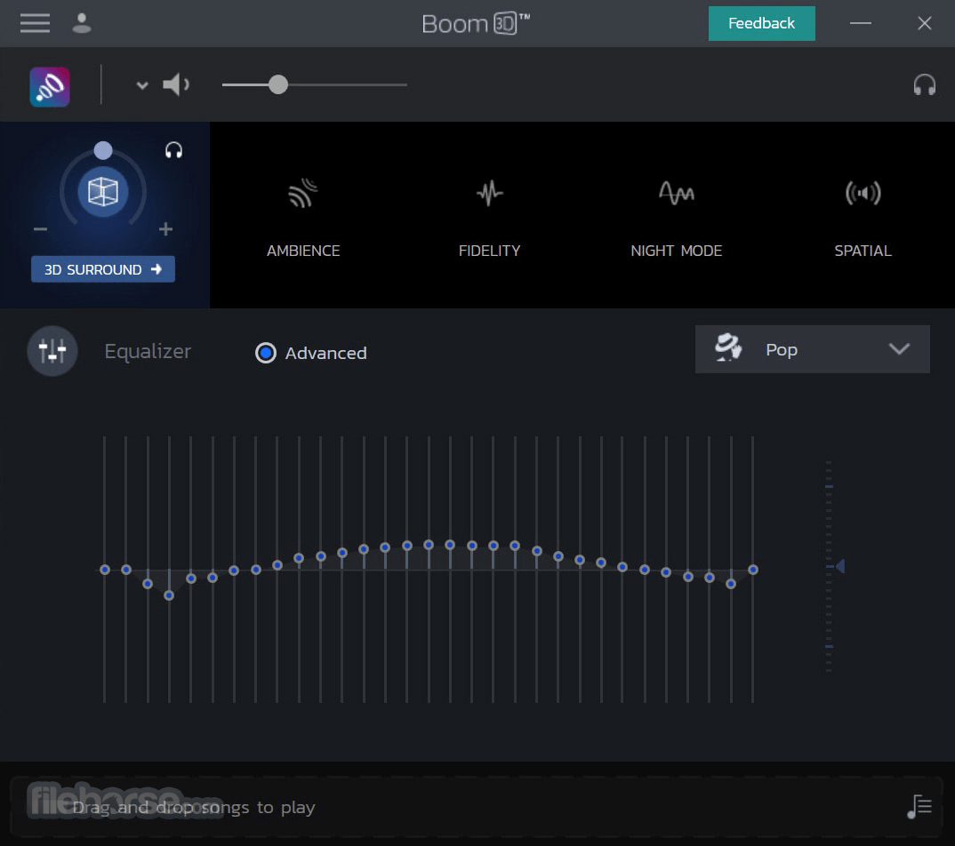Toggle the Equalizer on/off icon
Viewport: 955px width, 846px height.
[x=52, y=351]
